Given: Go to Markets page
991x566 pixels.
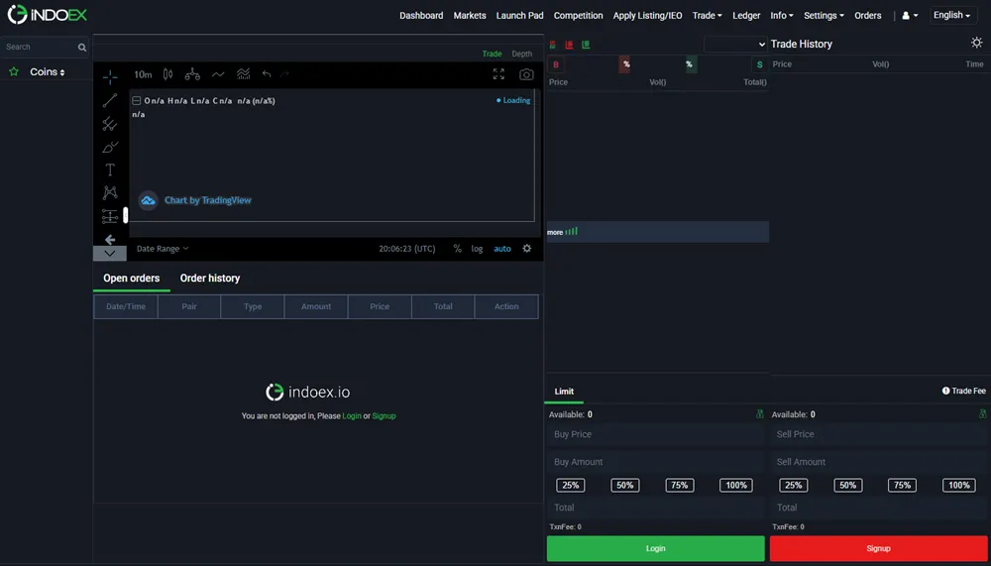Looking at the screenshot, I should (x=470, y=15).
